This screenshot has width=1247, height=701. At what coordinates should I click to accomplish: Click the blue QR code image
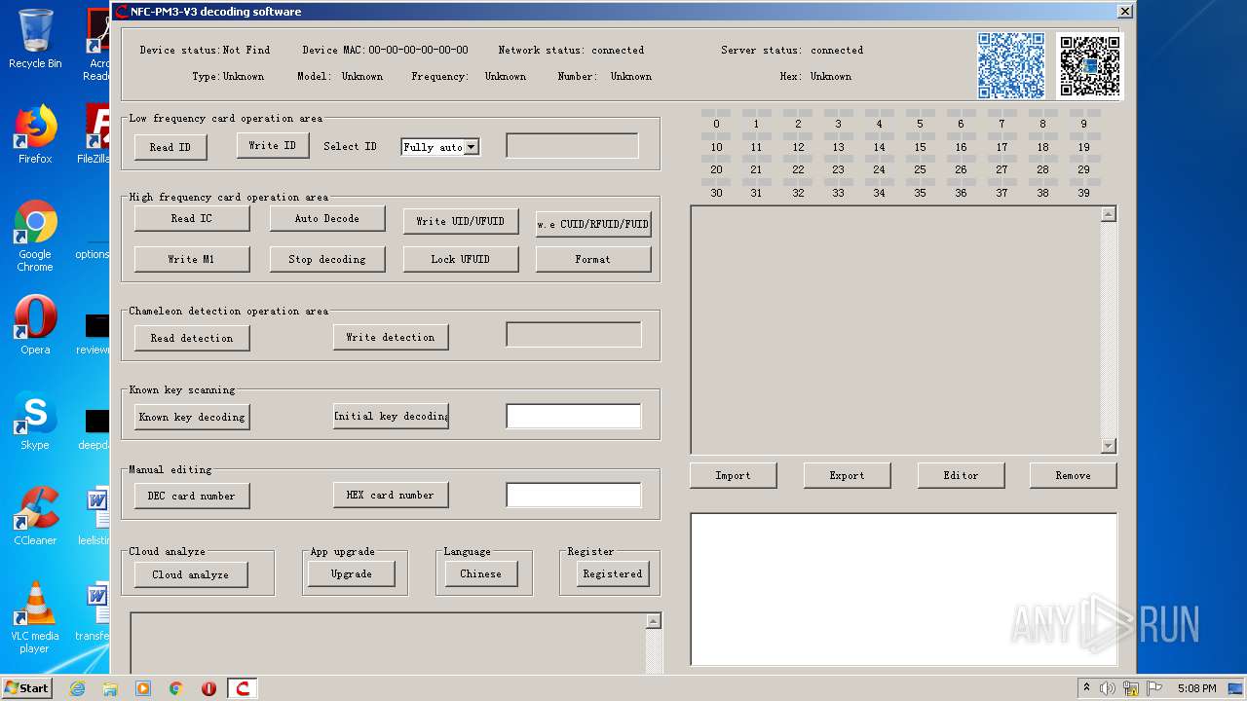[x=1011, y=65]
